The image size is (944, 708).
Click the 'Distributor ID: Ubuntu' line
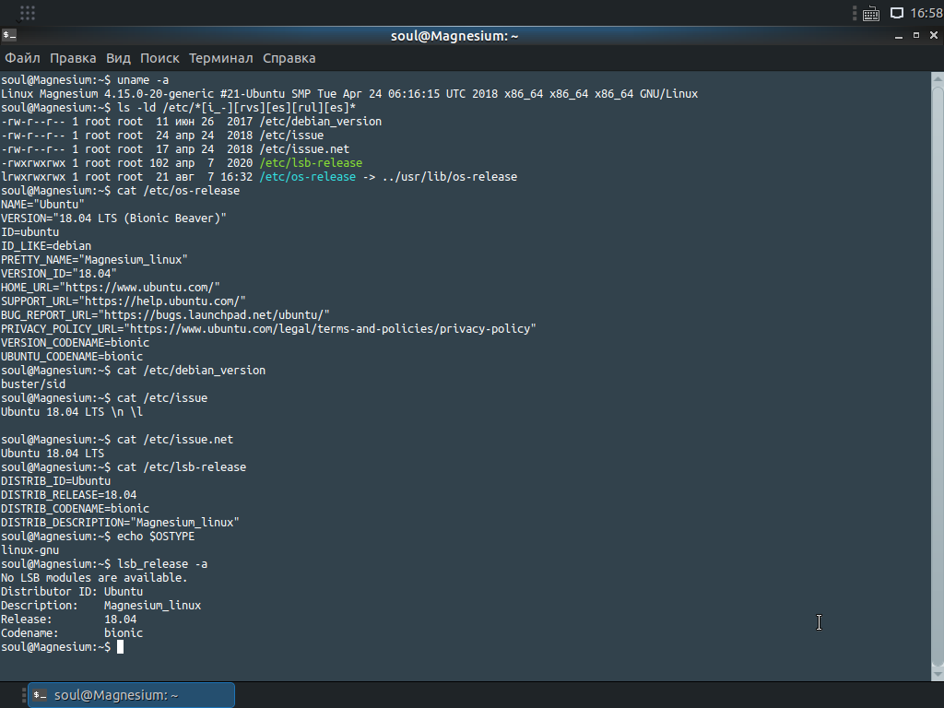[x=72, y=592]
